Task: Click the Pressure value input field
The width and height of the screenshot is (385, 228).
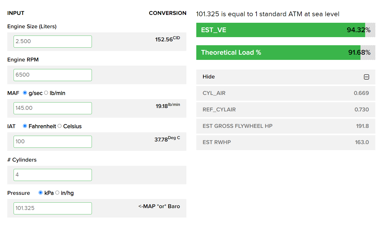Action: 52,208
